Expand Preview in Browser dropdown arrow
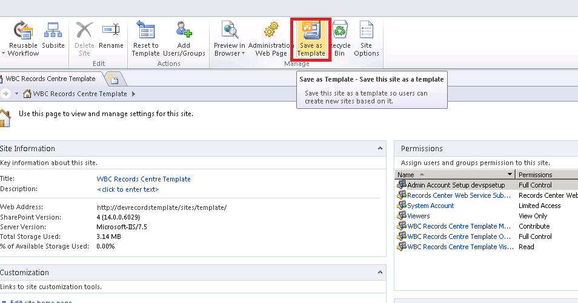Viewport: 578px width, 303px height. pos(244,54)
